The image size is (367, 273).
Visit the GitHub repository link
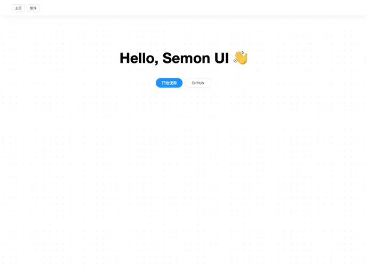pos(198,83)
